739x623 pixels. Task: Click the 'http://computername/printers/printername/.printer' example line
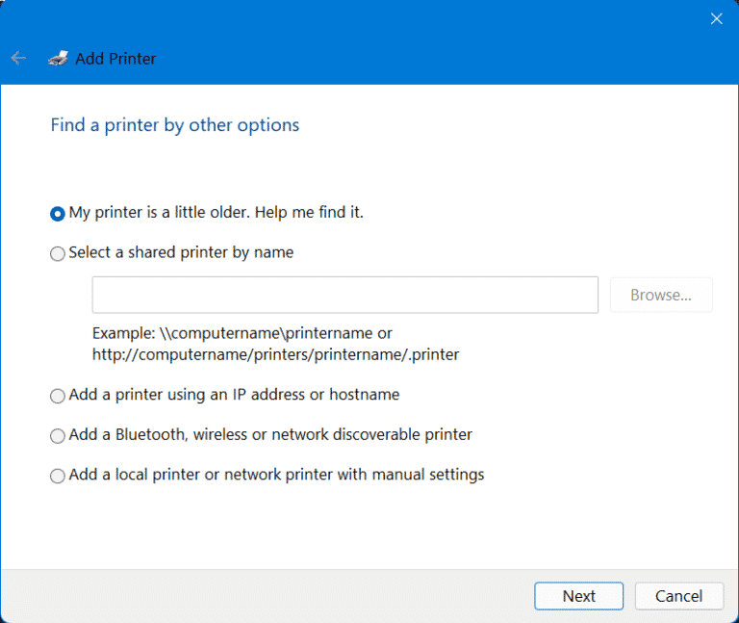pyautogui.click(x=276, y=354)
